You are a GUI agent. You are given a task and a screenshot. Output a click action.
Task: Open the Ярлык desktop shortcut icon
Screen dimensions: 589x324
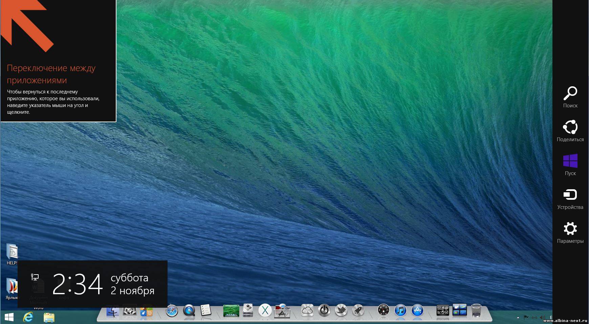click(12, 289)
